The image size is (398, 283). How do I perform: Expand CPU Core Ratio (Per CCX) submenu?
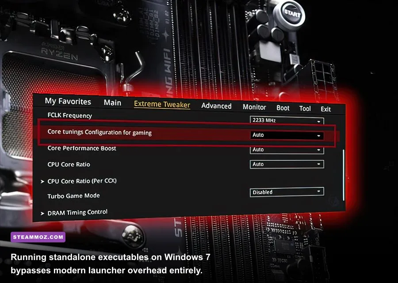(79, 181)
